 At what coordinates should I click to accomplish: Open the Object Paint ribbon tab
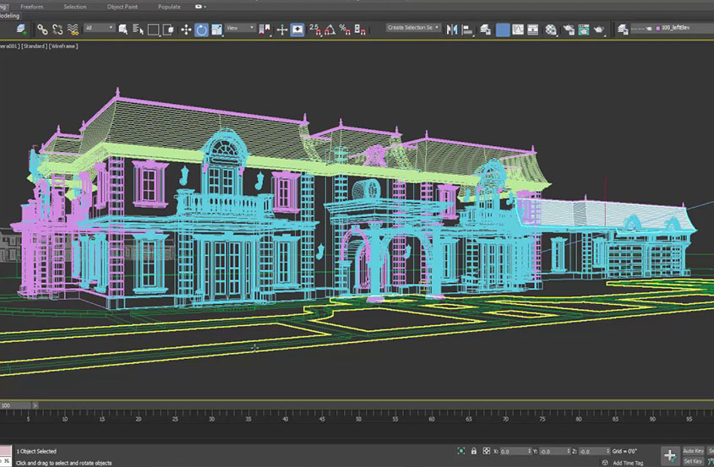click(123, 7)
